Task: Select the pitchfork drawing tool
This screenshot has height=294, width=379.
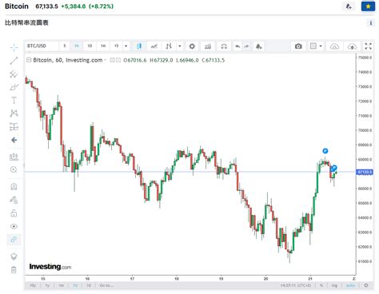Action: (14, 74)
